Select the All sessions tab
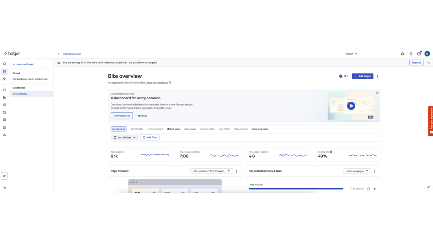 tap(118, 129)
